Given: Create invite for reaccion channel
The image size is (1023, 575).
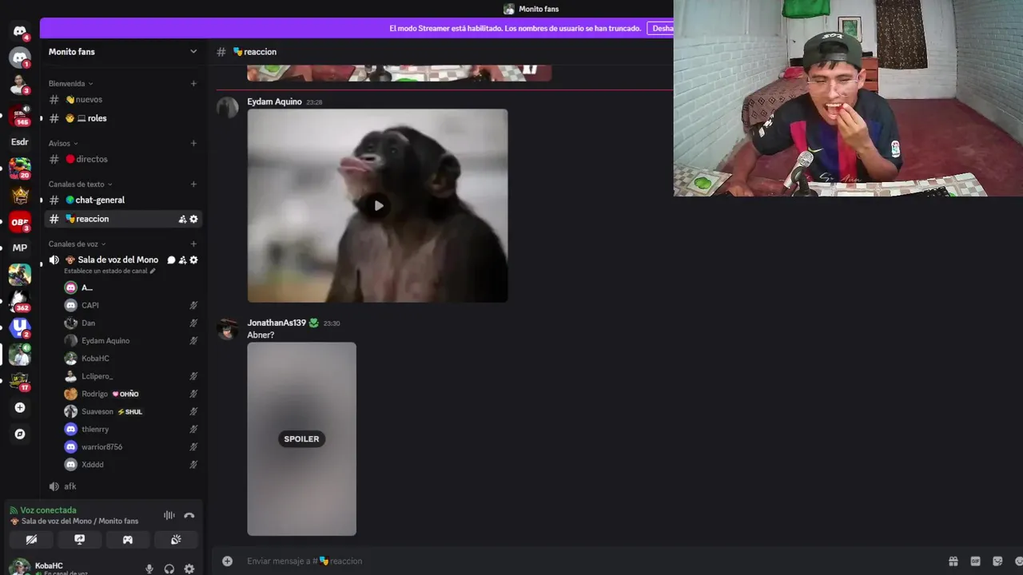Looking at the screenshot, I should (182, 219).
